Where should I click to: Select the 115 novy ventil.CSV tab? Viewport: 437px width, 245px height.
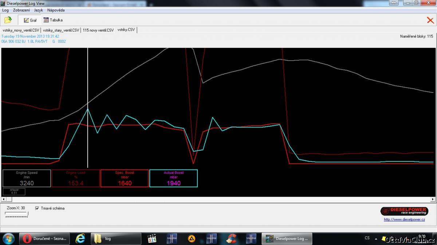pyautogui.click(x=98, y=30)
